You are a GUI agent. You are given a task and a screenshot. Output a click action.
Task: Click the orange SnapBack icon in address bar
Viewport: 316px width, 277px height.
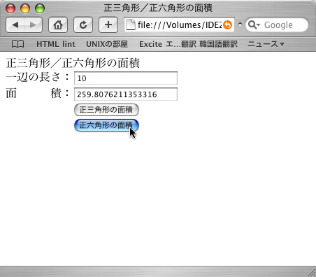click(x=227, y=25)
